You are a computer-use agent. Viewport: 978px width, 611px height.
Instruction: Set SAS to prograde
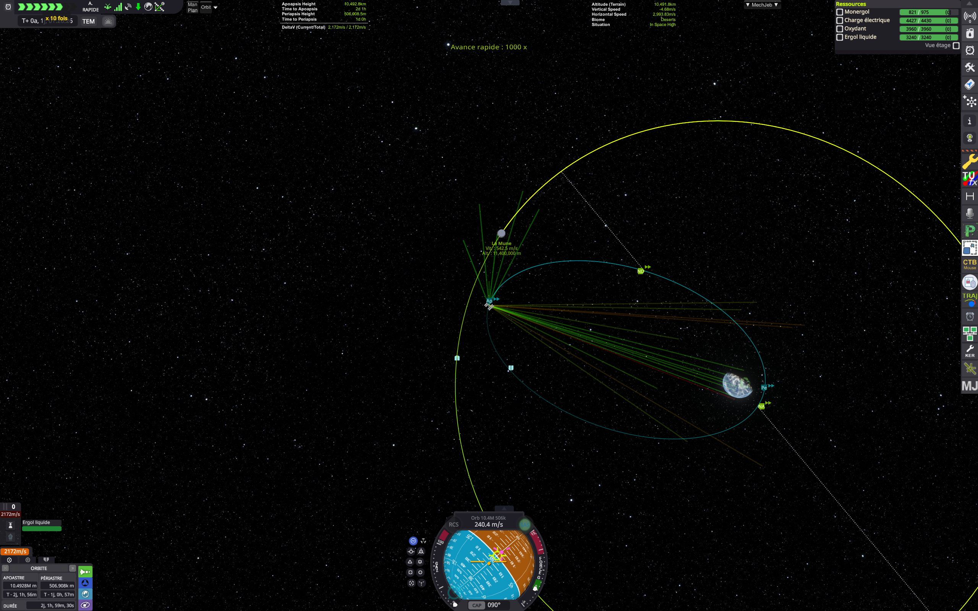pos(411,551)
